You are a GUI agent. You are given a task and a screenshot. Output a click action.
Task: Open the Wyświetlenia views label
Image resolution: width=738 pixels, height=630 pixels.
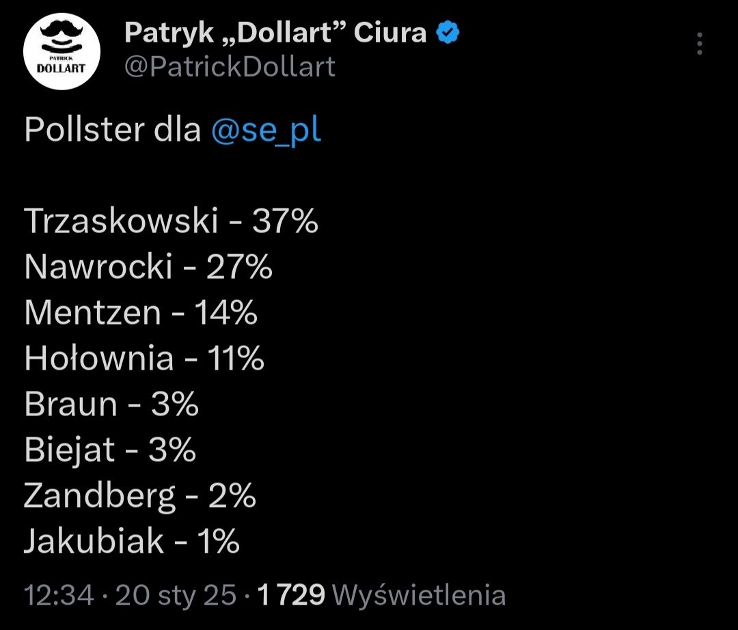click(x=419, y=595)
